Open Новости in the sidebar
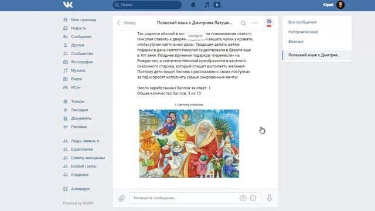This screenshot has height=211, width=375. click(x=79, y=28)
